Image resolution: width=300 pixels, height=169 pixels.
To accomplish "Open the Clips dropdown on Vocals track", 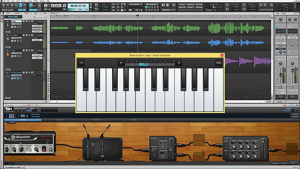I will pos(16,24).
